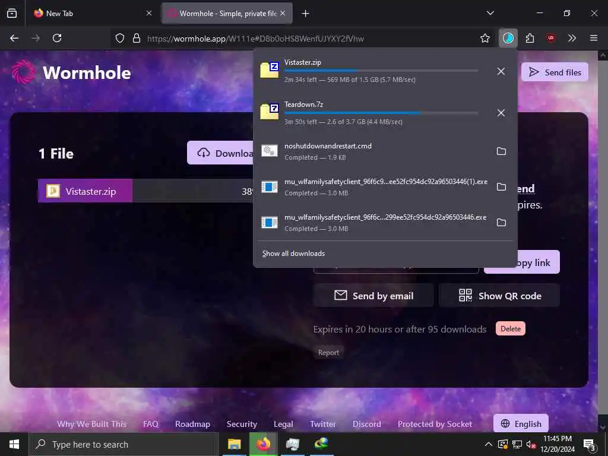
Task: Click the taskbar search box
Action: click(123, 444)
